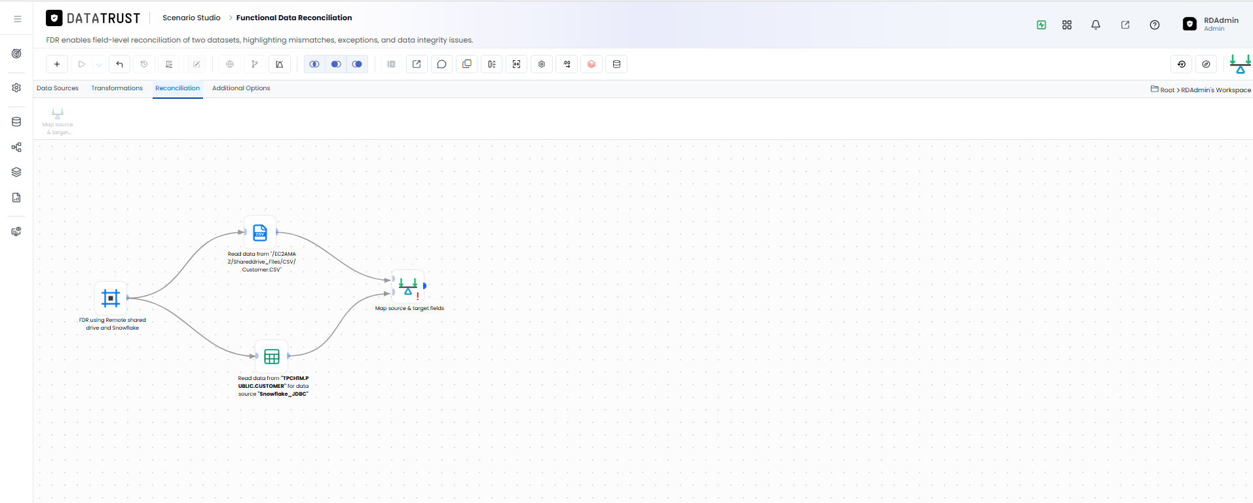Expand the hamburger navigation menu

(18, 19)
